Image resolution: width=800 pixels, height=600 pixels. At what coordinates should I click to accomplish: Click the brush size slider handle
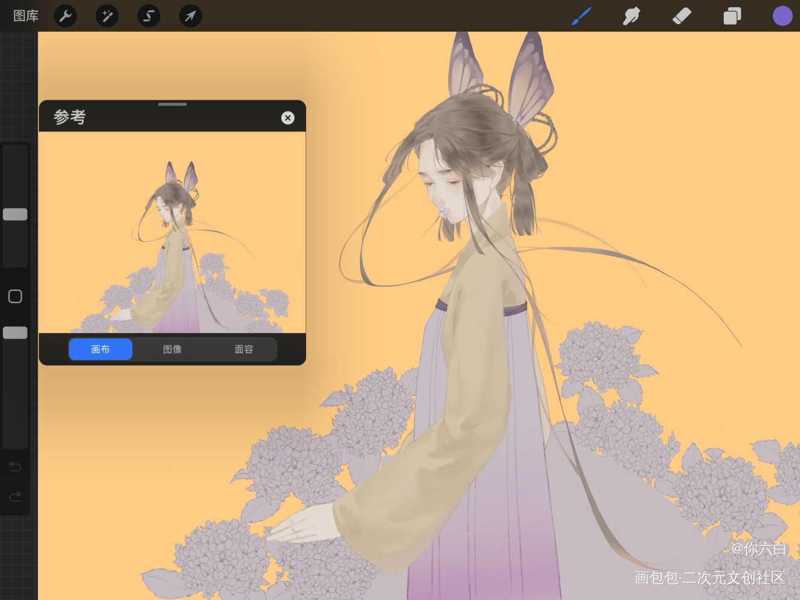pos(15,214)
